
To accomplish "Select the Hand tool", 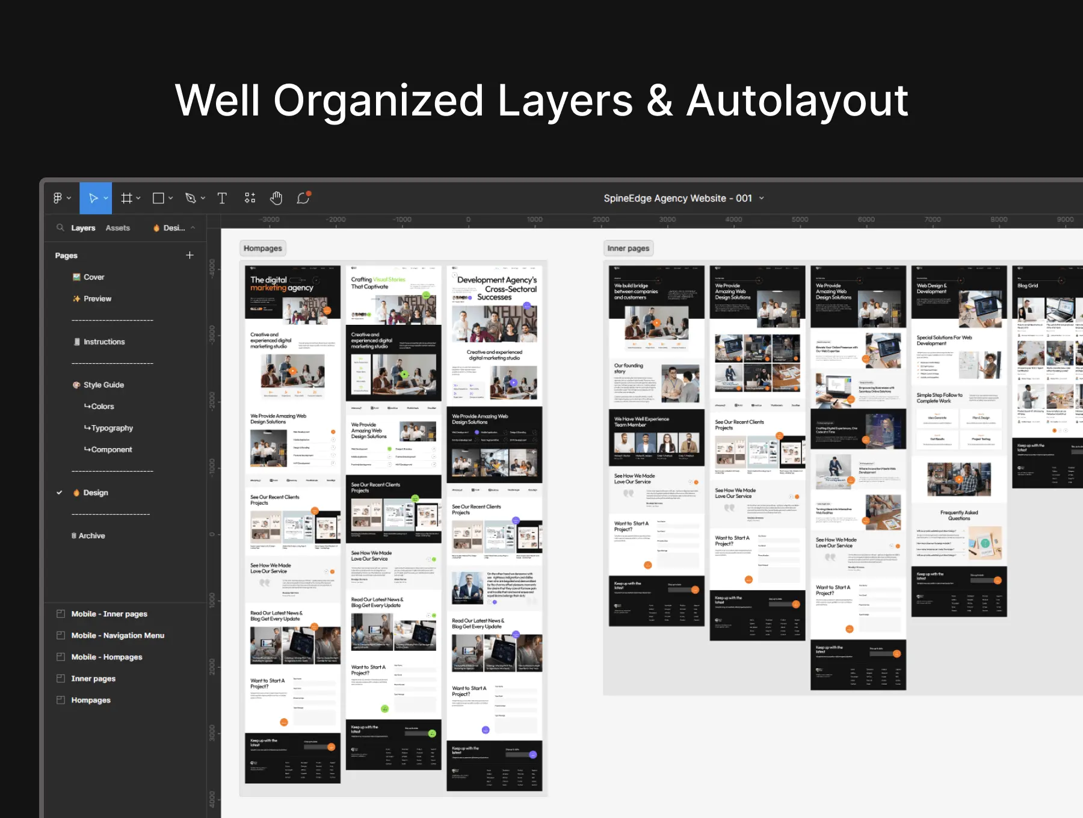I will tap(276, 198).
